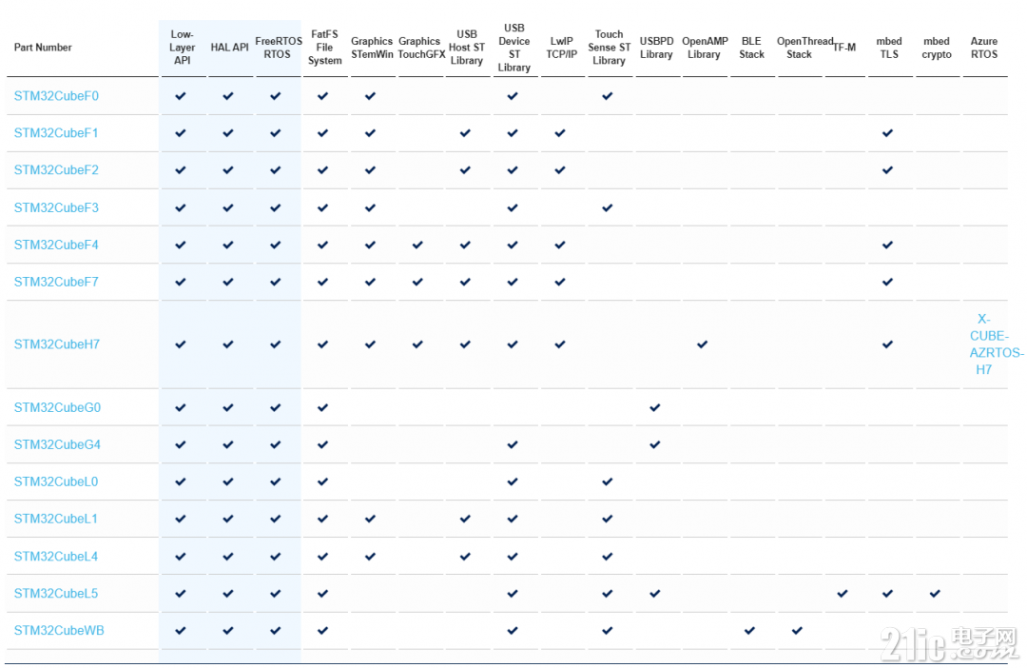The width and height of the screenshot is (1027, 668).
Task: Select the "Graphics STemWin" column header
Action: 372,48
